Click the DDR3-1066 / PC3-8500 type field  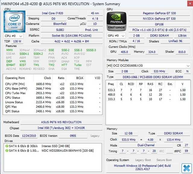pos(153,77)
